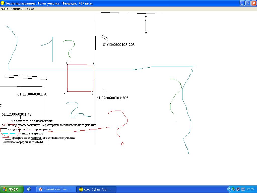Image resolution: width=257 pixels, height=193 pixels.
Task: Click the clock showing 17:33
Action: [x=250, y=189]
